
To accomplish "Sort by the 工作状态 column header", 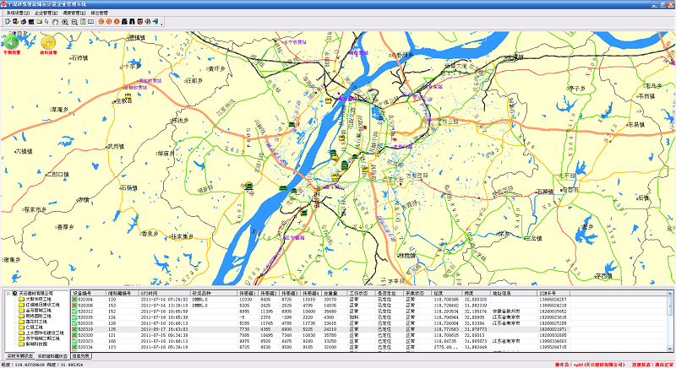I will tap(362, 293).
